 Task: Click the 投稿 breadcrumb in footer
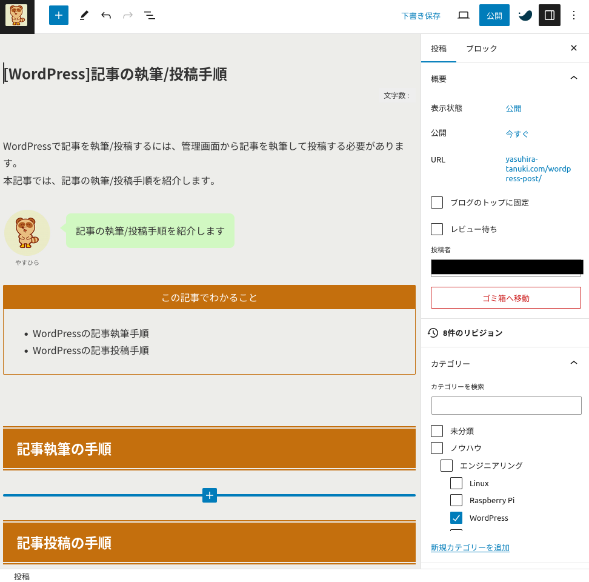coord(22,577)
